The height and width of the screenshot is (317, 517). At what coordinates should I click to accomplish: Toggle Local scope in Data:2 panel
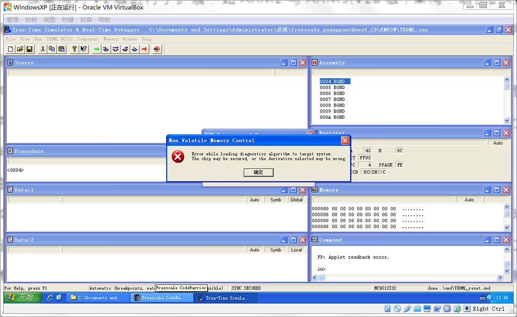[297, 250]
